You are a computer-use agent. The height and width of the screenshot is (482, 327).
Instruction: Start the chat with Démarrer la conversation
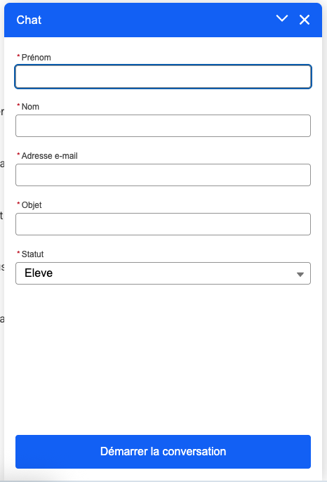[x=163, y=452]
